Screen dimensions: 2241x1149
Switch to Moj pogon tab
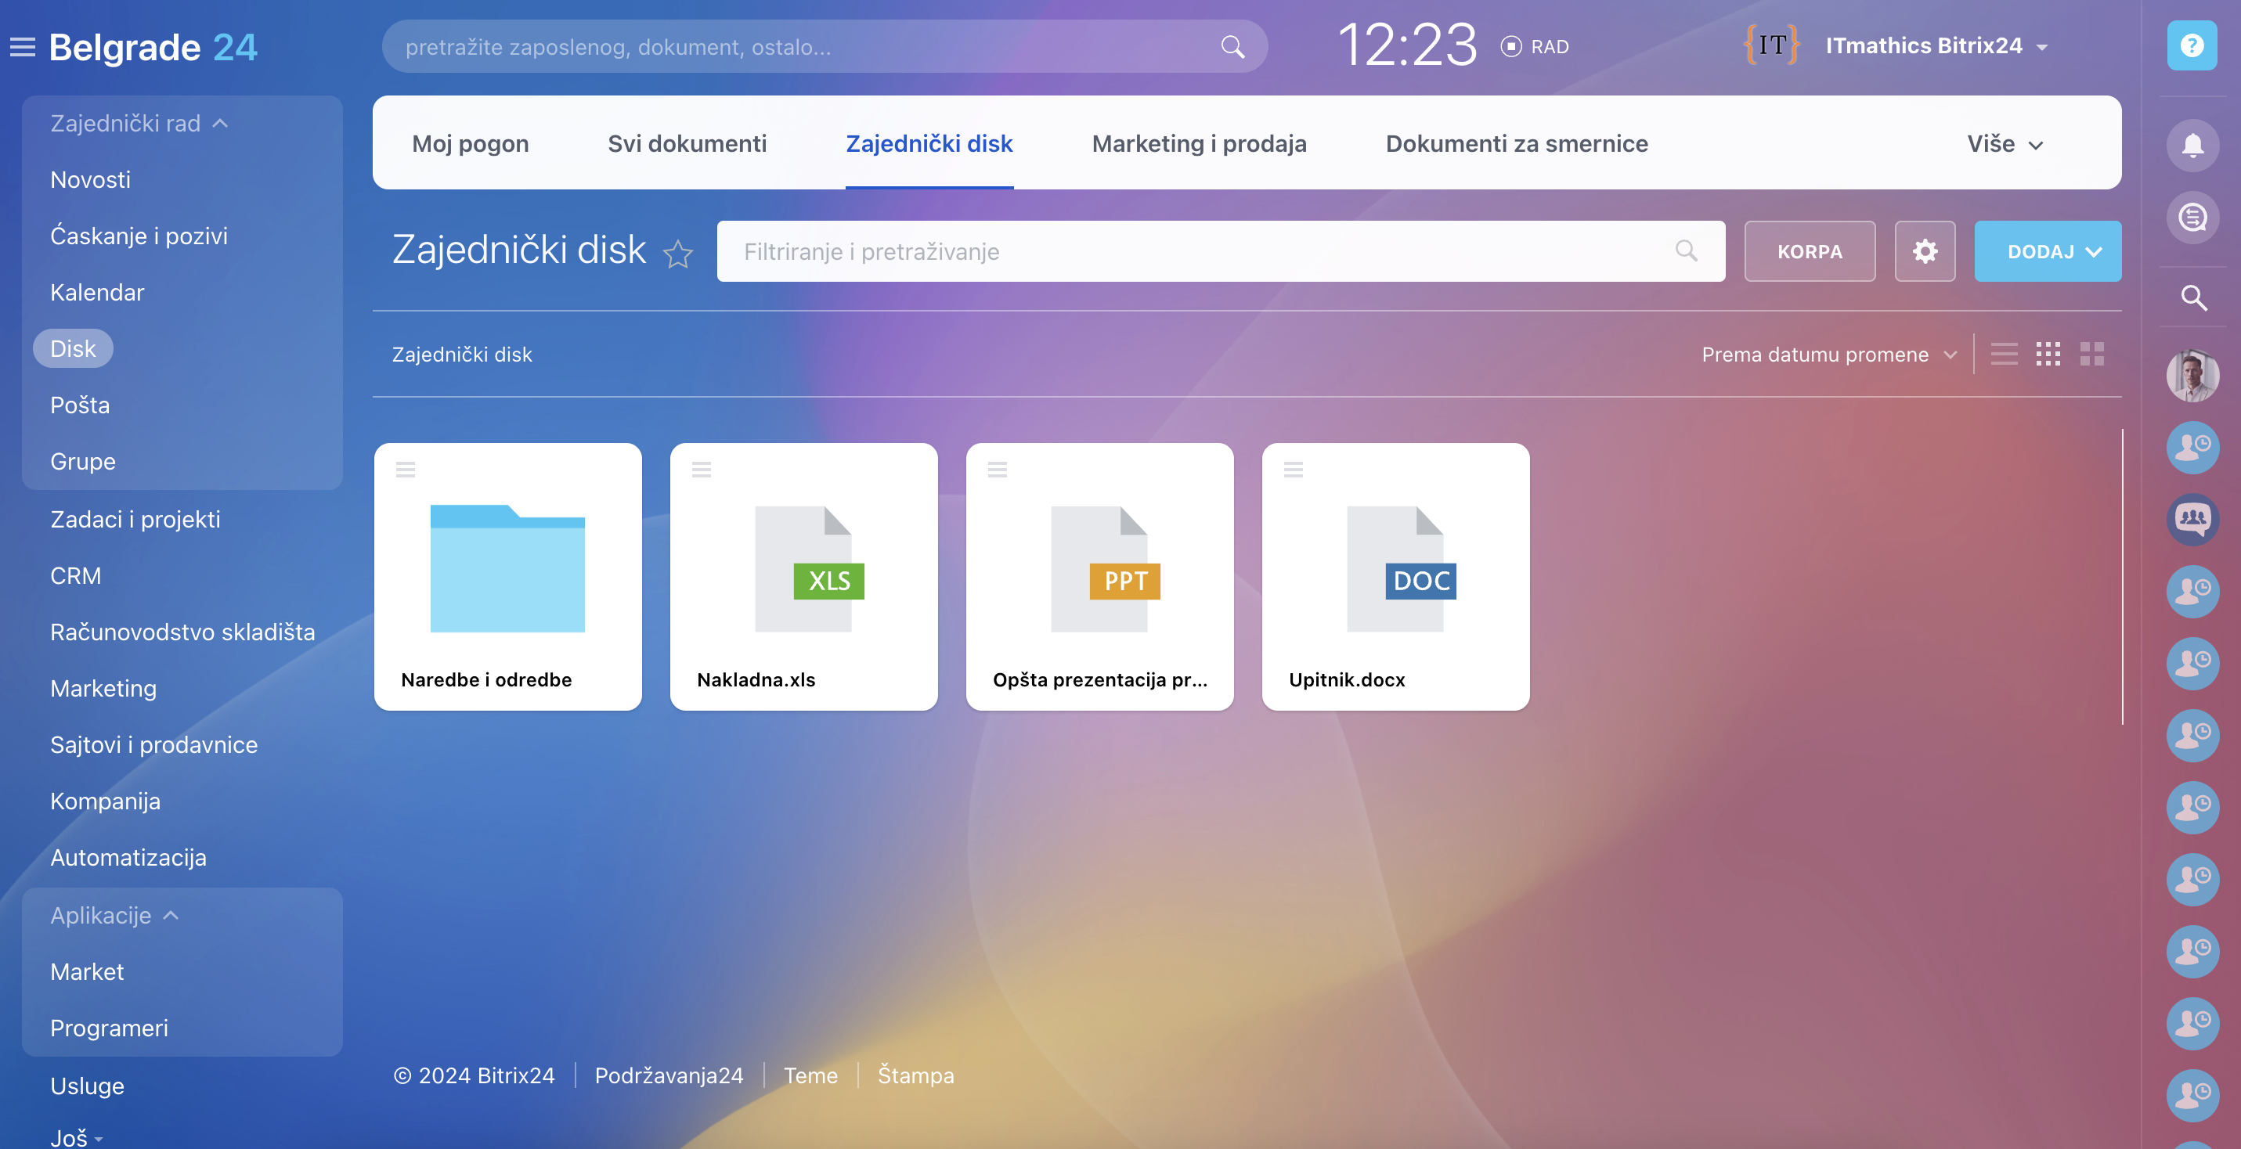click(470, 143)
